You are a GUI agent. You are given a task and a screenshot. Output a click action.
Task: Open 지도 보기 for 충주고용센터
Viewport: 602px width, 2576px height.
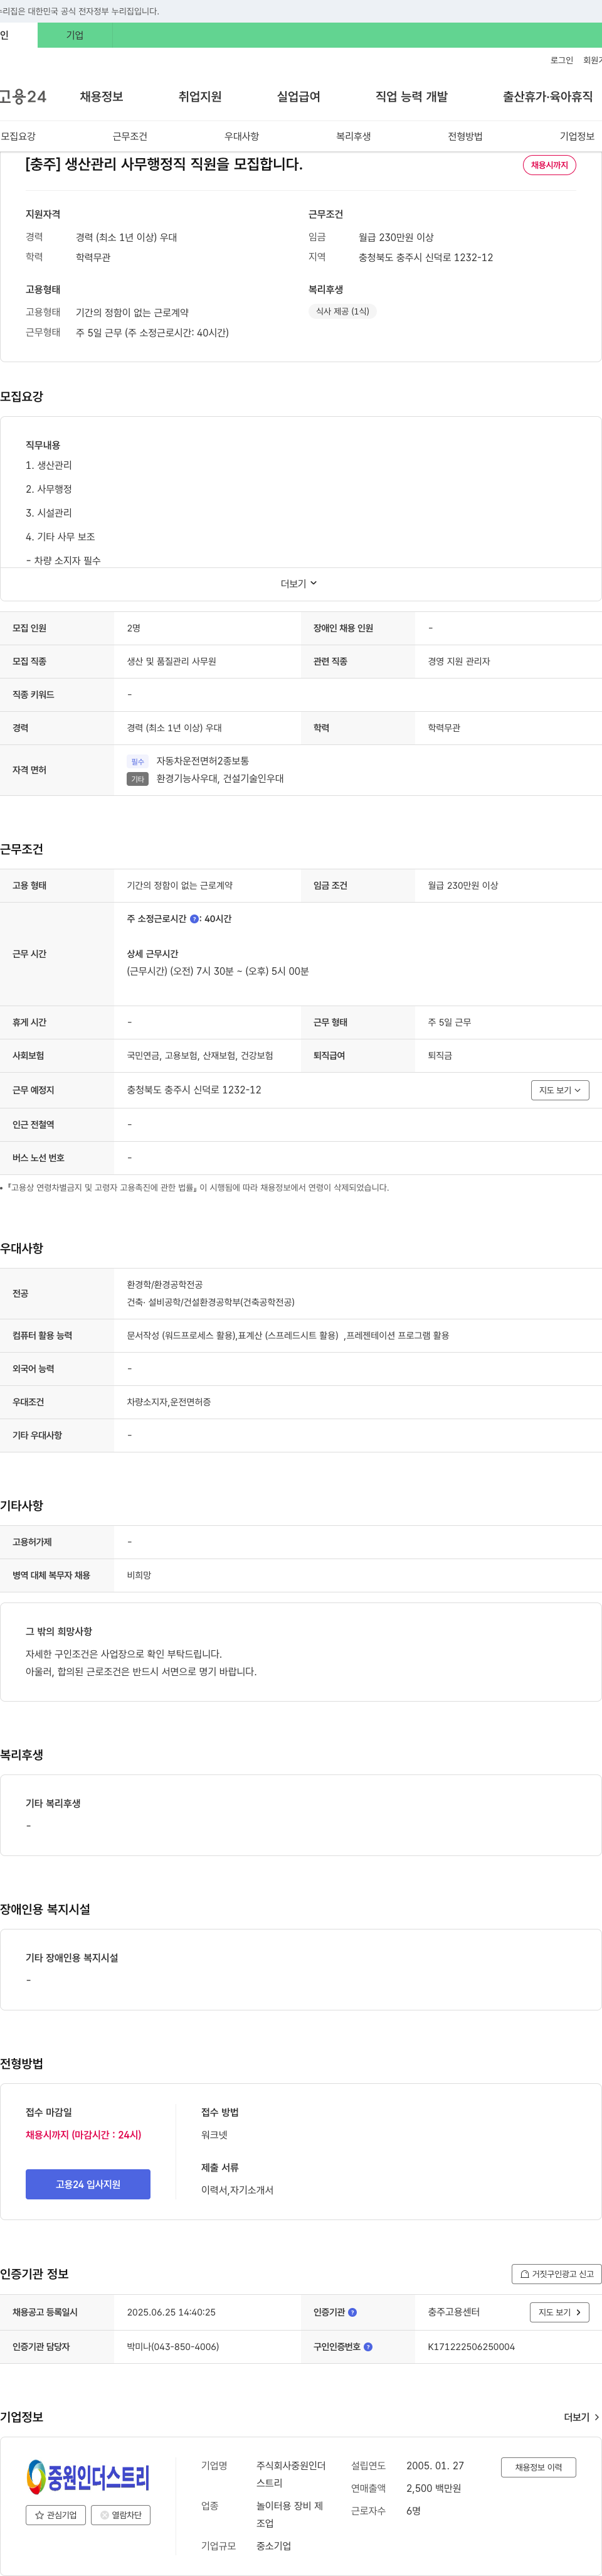point(560,2312)
